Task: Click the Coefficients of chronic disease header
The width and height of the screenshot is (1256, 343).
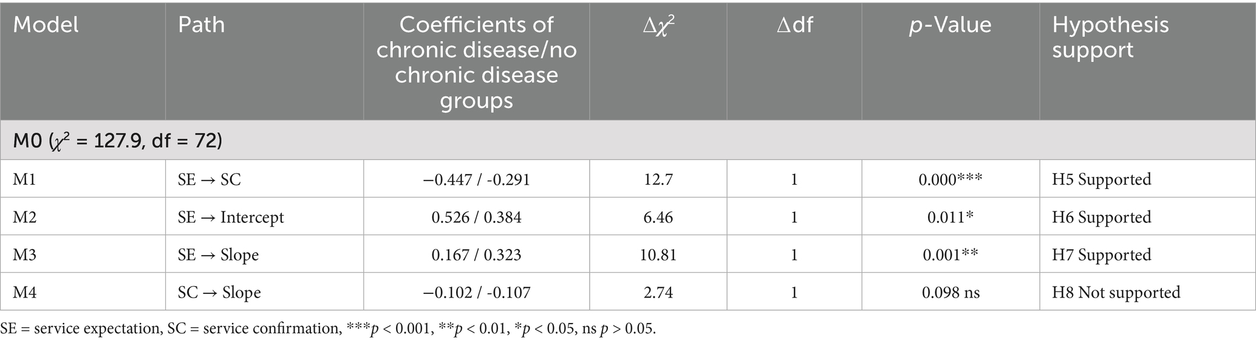Action: point(476,62)
